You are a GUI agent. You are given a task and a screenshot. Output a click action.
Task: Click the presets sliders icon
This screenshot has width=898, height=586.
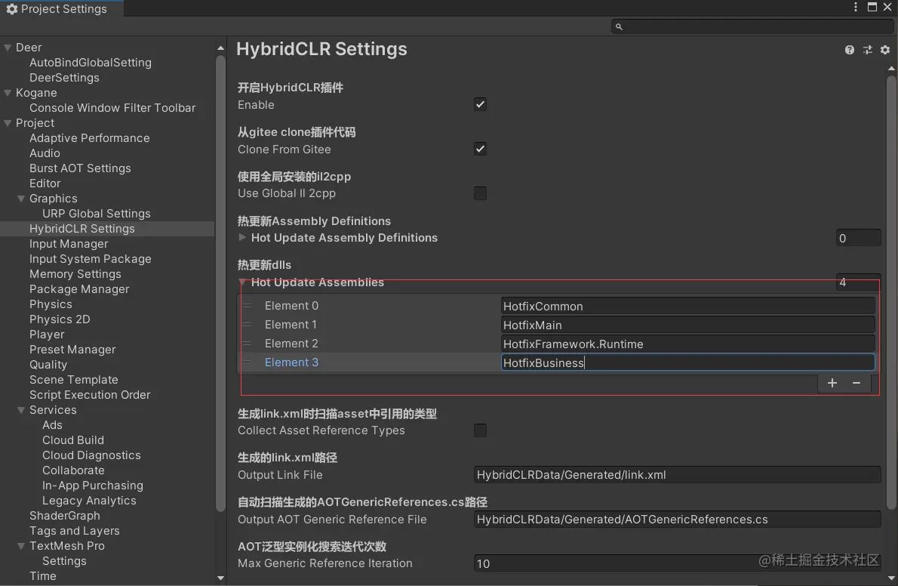[868, 50]
